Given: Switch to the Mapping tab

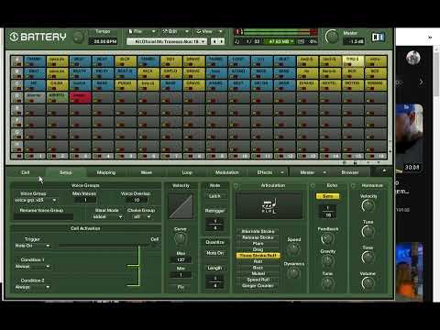Looking at the screenshot, I should click(x=106, y=172).
